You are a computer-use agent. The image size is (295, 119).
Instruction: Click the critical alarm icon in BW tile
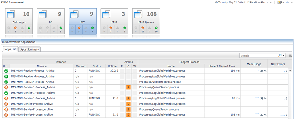click(x=79, y=28)
